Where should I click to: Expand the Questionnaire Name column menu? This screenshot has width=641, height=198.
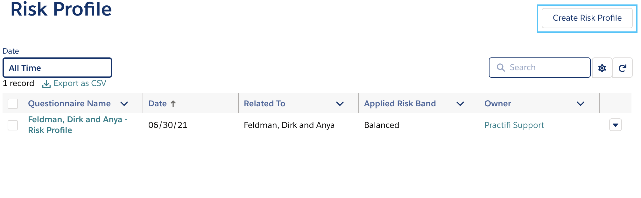click(x=124, y=104)
